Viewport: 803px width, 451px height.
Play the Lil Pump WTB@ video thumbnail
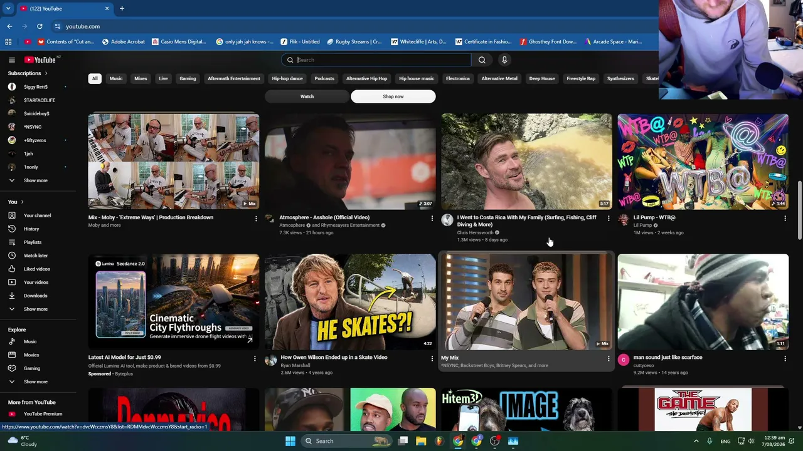coord(703,162)
